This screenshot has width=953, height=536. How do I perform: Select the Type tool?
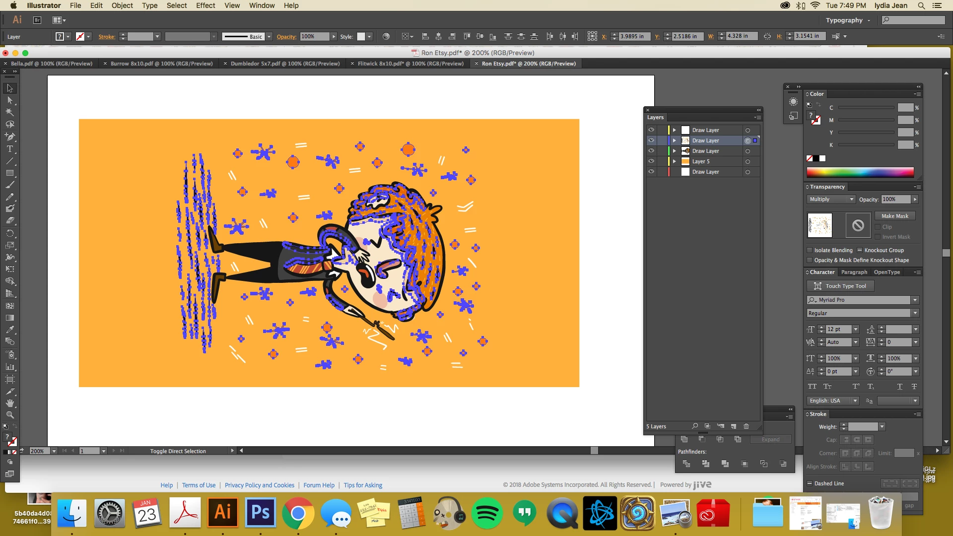point(10,149)
